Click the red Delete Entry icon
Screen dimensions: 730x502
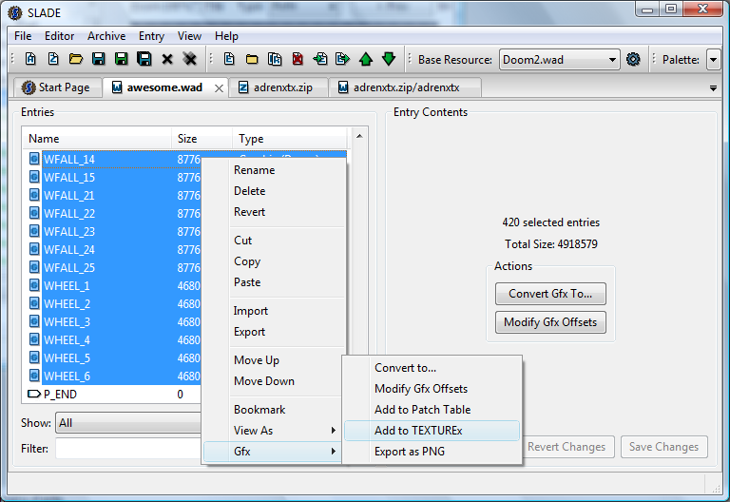pos(298,59)
